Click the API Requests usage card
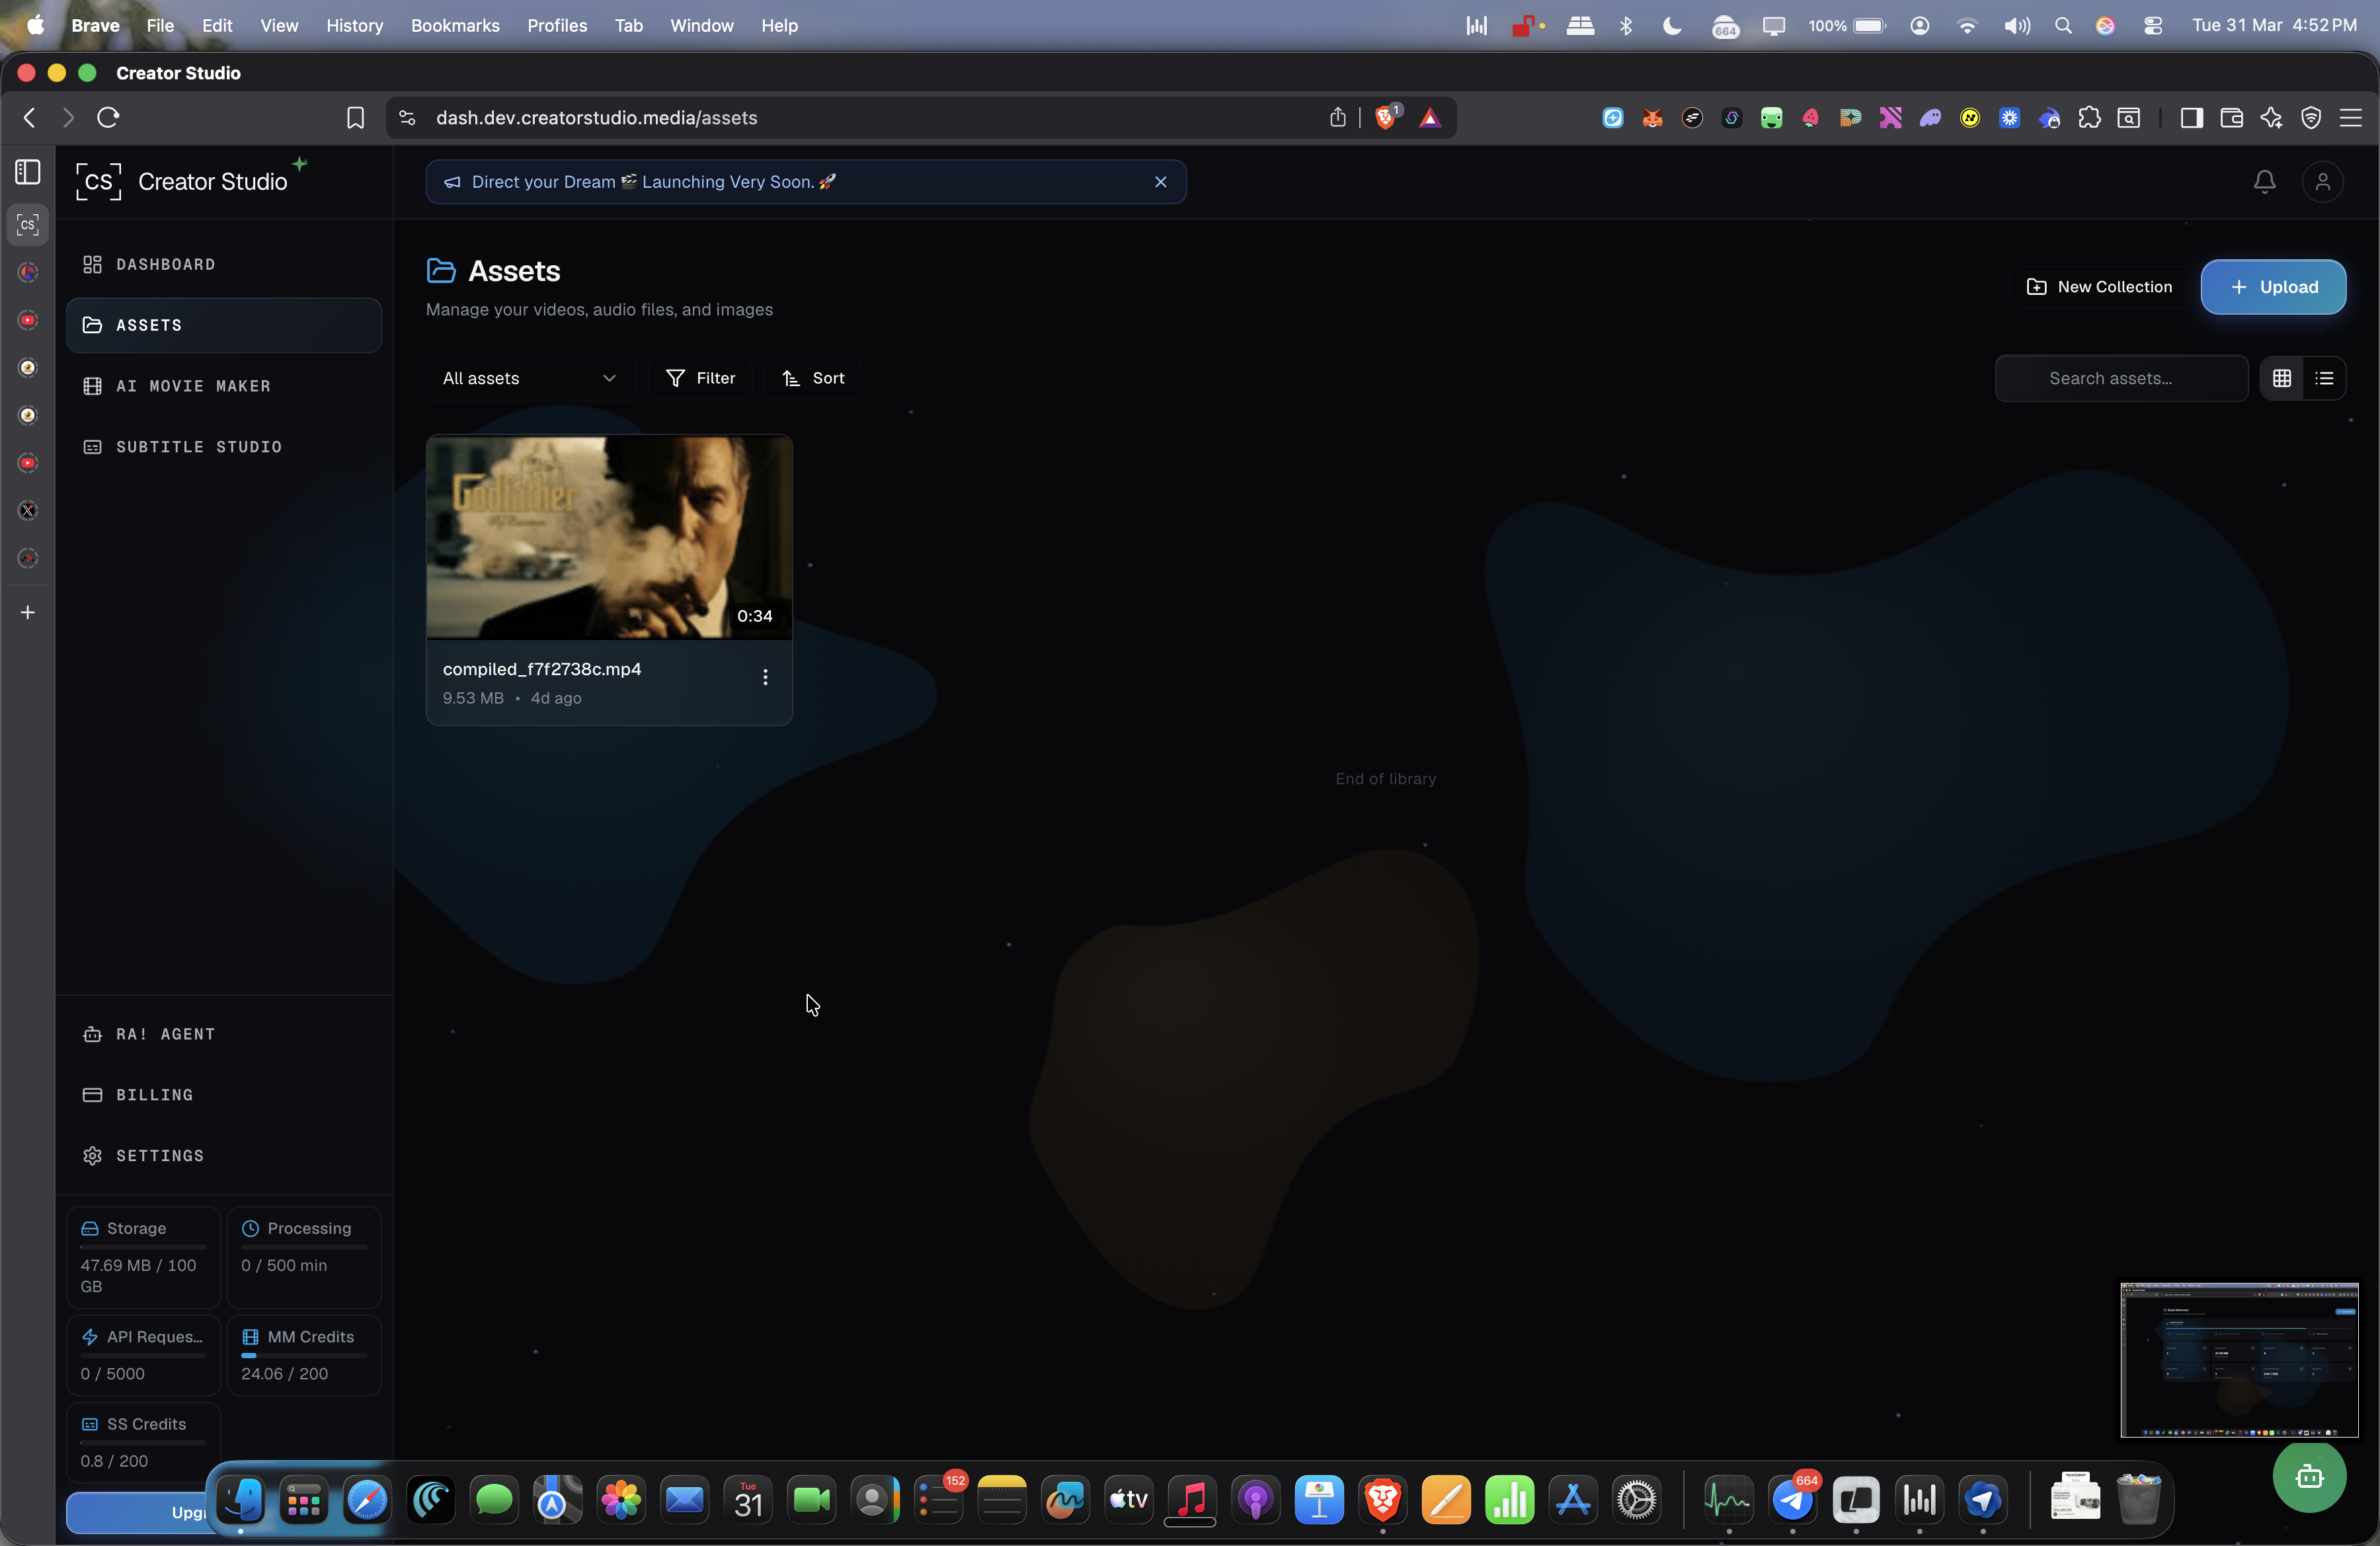This screenshot has width=2380, height=1546. (143, 1355)
